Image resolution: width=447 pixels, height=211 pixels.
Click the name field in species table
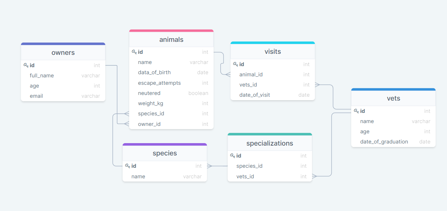[x=138, y=176]
